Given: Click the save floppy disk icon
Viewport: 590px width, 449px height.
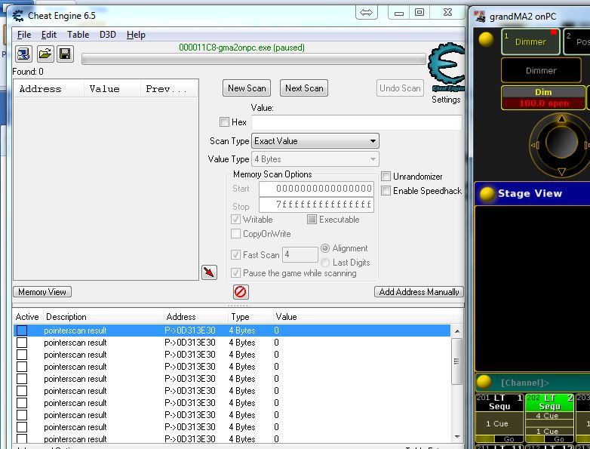Looking at the screenshot, I should coord(65,54).
